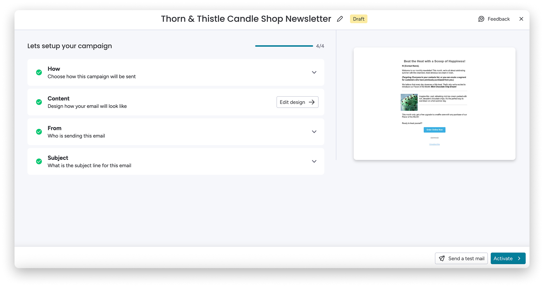544x287 pixels.
Task: Click preview headline 'Beat the Heat with a Scoop of Happiness!'
Action: click(x=435, y=61)
